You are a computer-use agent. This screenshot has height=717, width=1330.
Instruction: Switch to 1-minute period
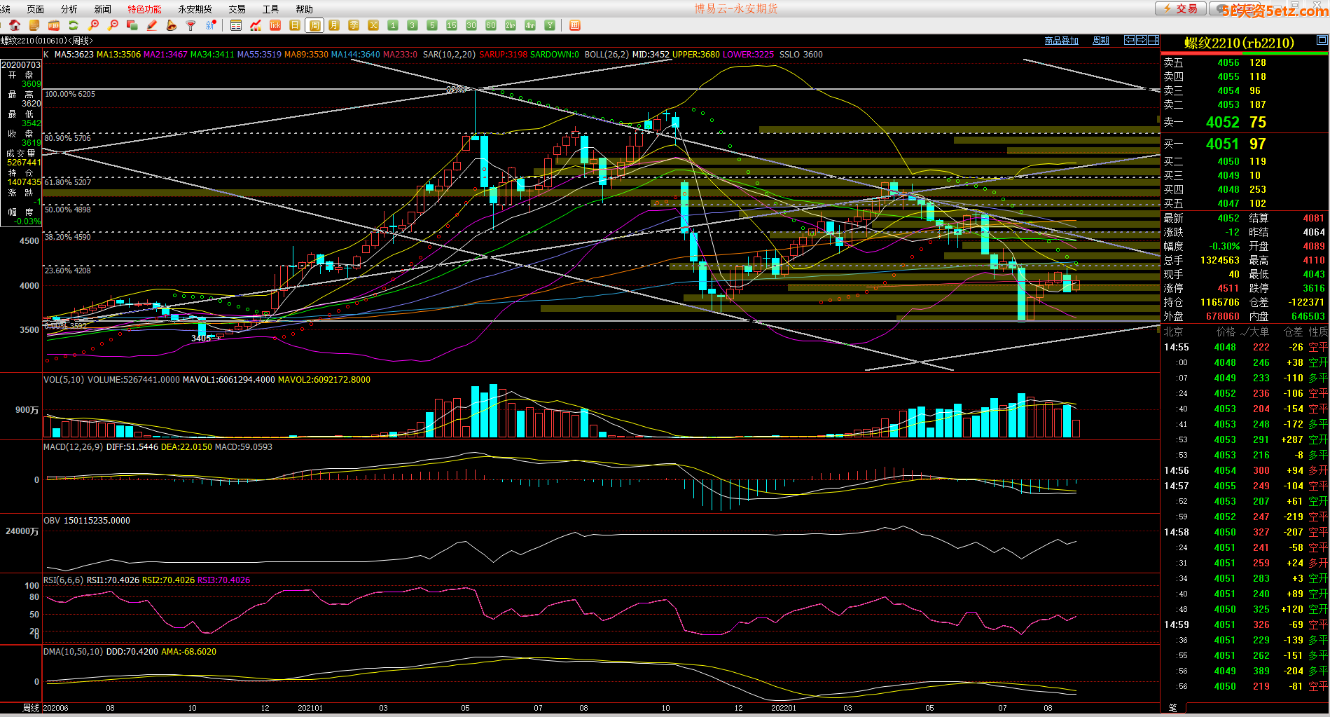tap(393, 25)
